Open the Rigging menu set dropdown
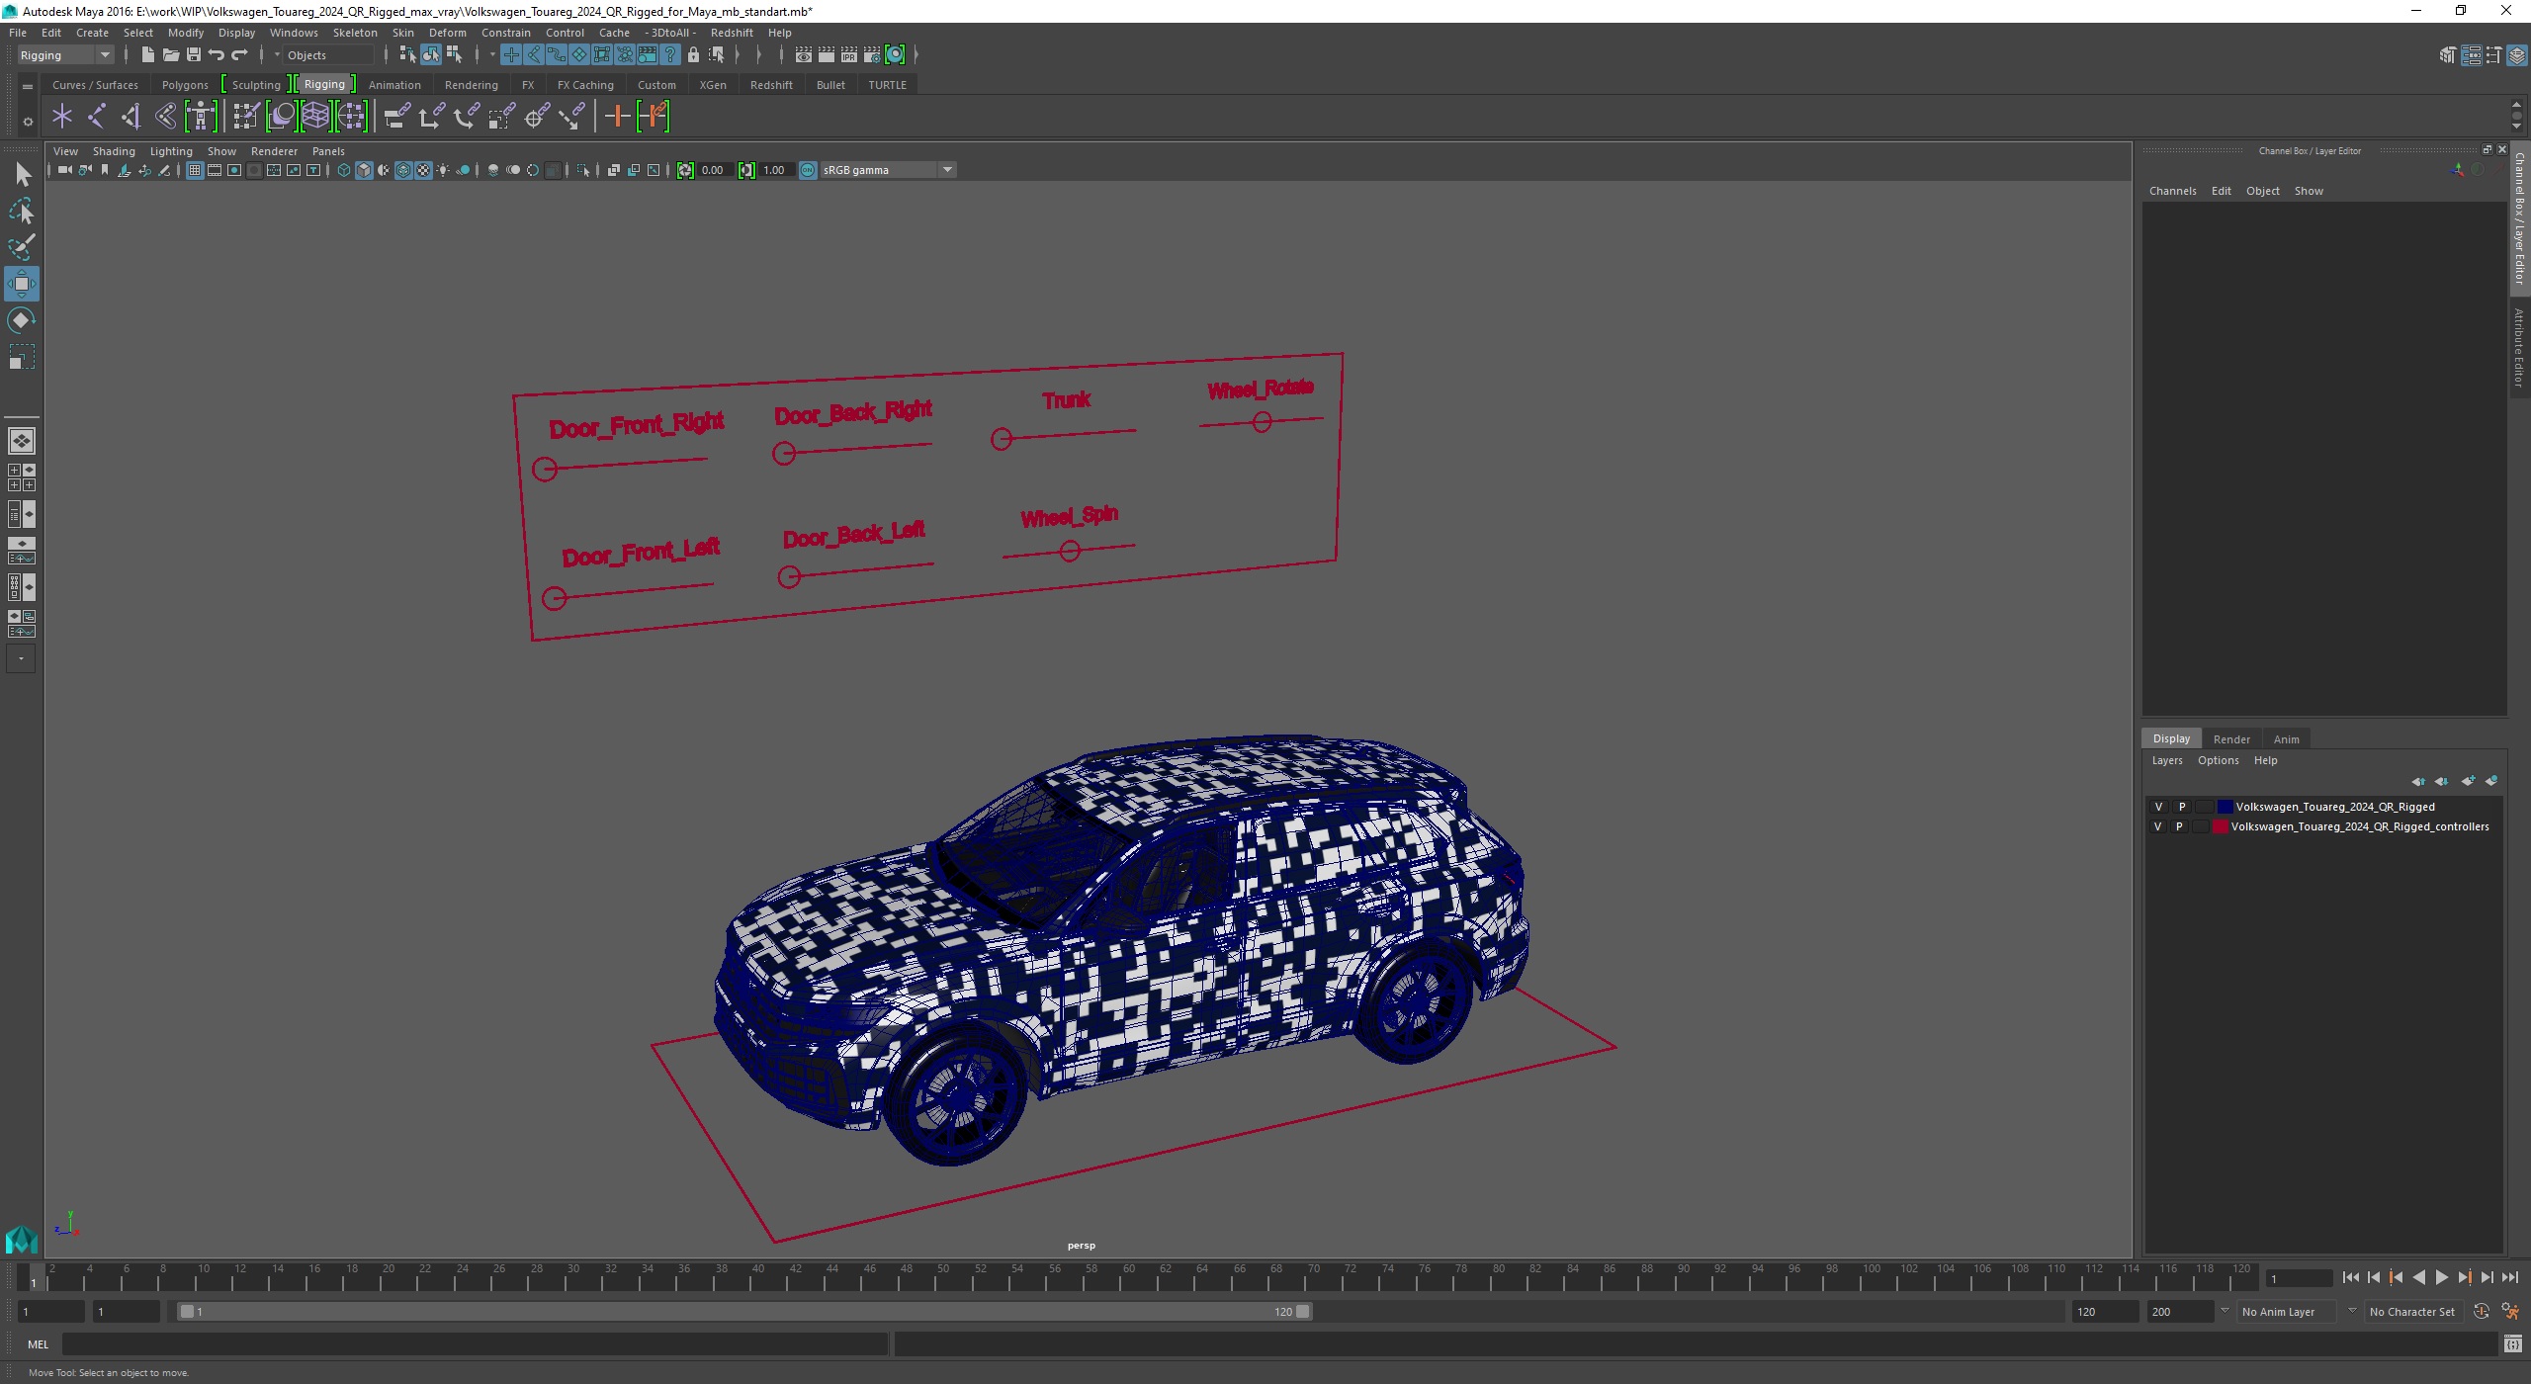 tap(65, 55)
